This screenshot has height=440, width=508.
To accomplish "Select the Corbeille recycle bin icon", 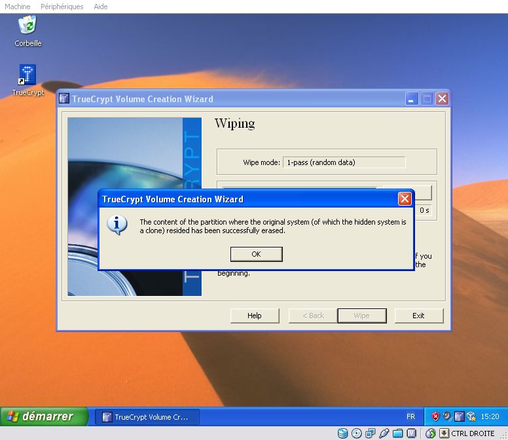I will click(28, 31).
